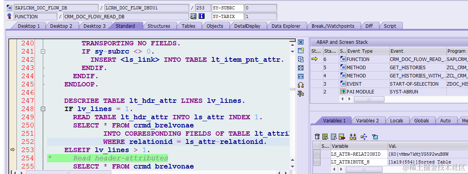Image resolution: width=468 pixels, height=174 pixels.
Task: Click the stack panel horizontal scrollbar thumb
Action: [x=369, y=99]
